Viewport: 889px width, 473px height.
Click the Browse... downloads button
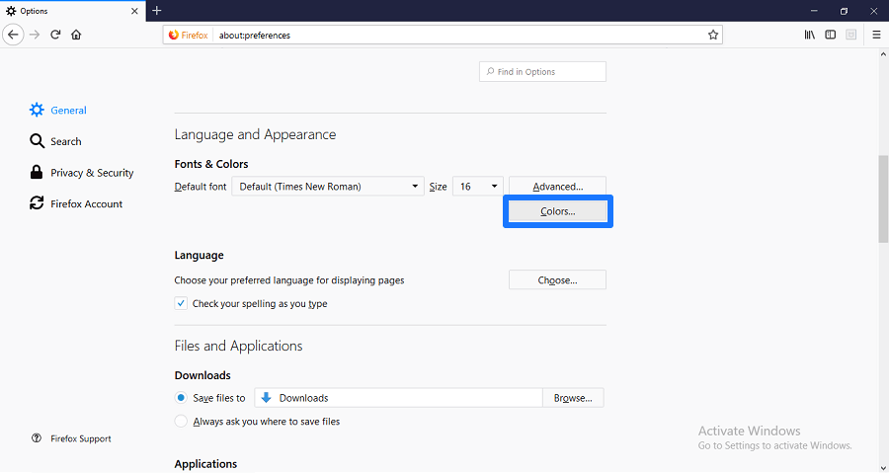tap(573, 398)
